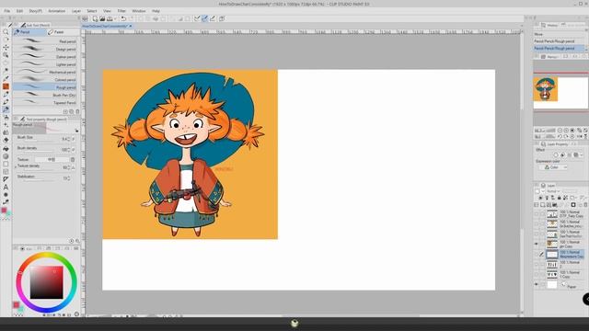Toggle highlighted Snap to Special Ruler icon
589x331 pixels.
204,18
